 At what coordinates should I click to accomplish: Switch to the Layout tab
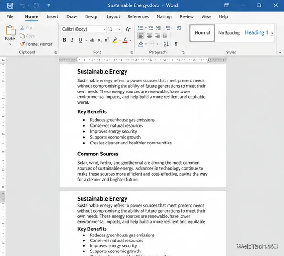click(x=113, y=16)
